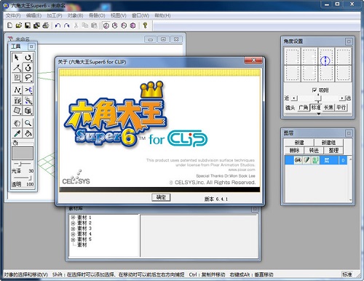Toggle the layer pencil edit icon
Screen dimensions: 364x281
pyautogui.click(x=306, y=160)
